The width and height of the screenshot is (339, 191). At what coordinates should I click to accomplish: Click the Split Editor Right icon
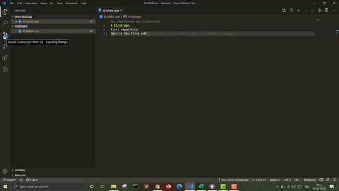coord(326,11)
